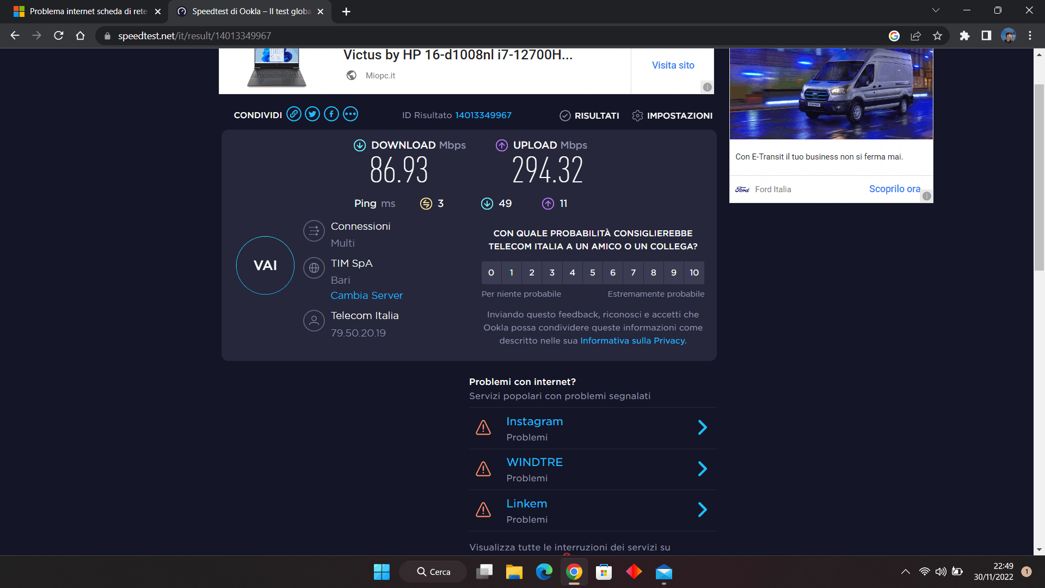Switch to Problema internet scheda tab
This screenshot has width=1045, height=588.
87,11
